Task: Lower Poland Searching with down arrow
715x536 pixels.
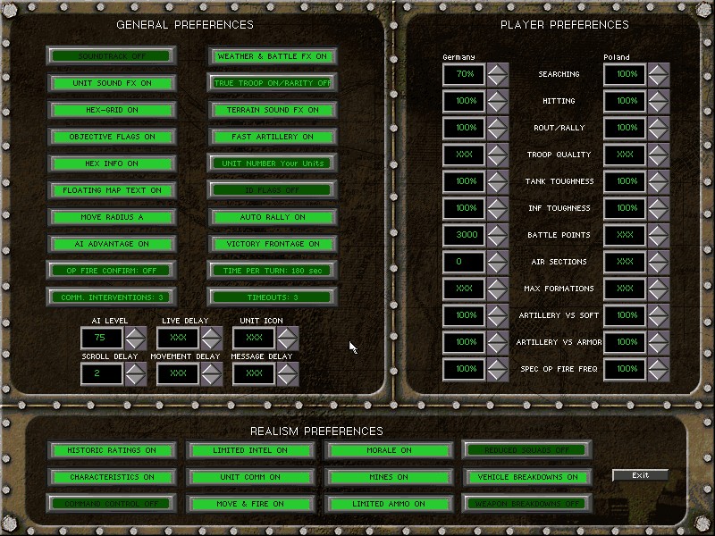Action: (659, 80)
